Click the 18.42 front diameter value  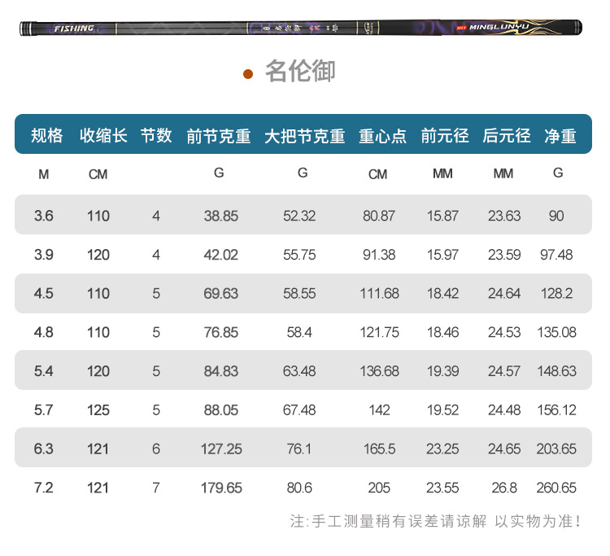pyautogui.click(x=442, y=293)
